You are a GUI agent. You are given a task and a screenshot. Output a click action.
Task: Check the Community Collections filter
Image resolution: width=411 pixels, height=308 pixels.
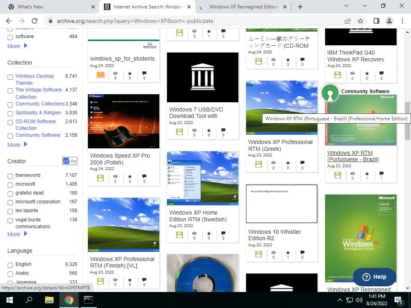10,105
